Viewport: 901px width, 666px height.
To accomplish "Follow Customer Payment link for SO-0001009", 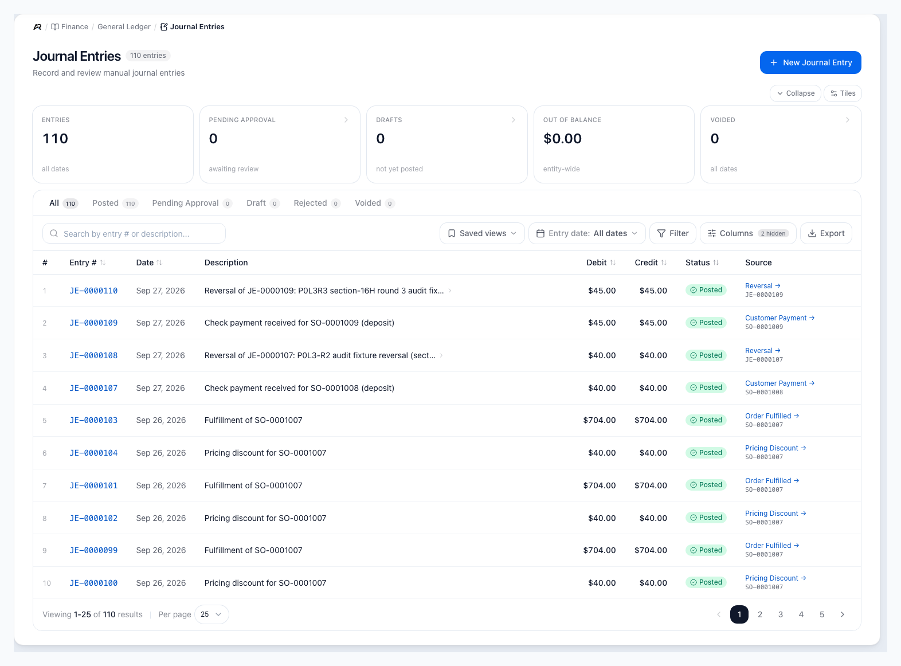I will coord(779,318).
